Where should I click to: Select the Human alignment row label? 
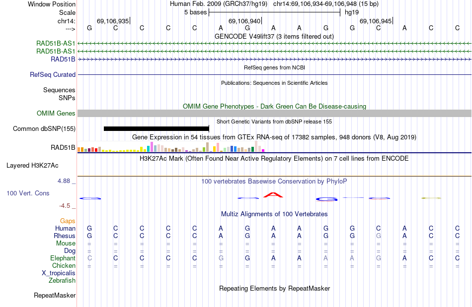(x=65, y=228)
